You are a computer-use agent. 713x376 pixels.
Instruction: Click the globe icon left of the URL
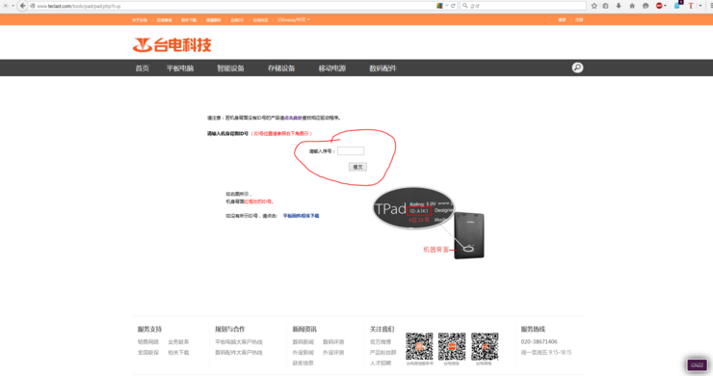pos(33,6)
